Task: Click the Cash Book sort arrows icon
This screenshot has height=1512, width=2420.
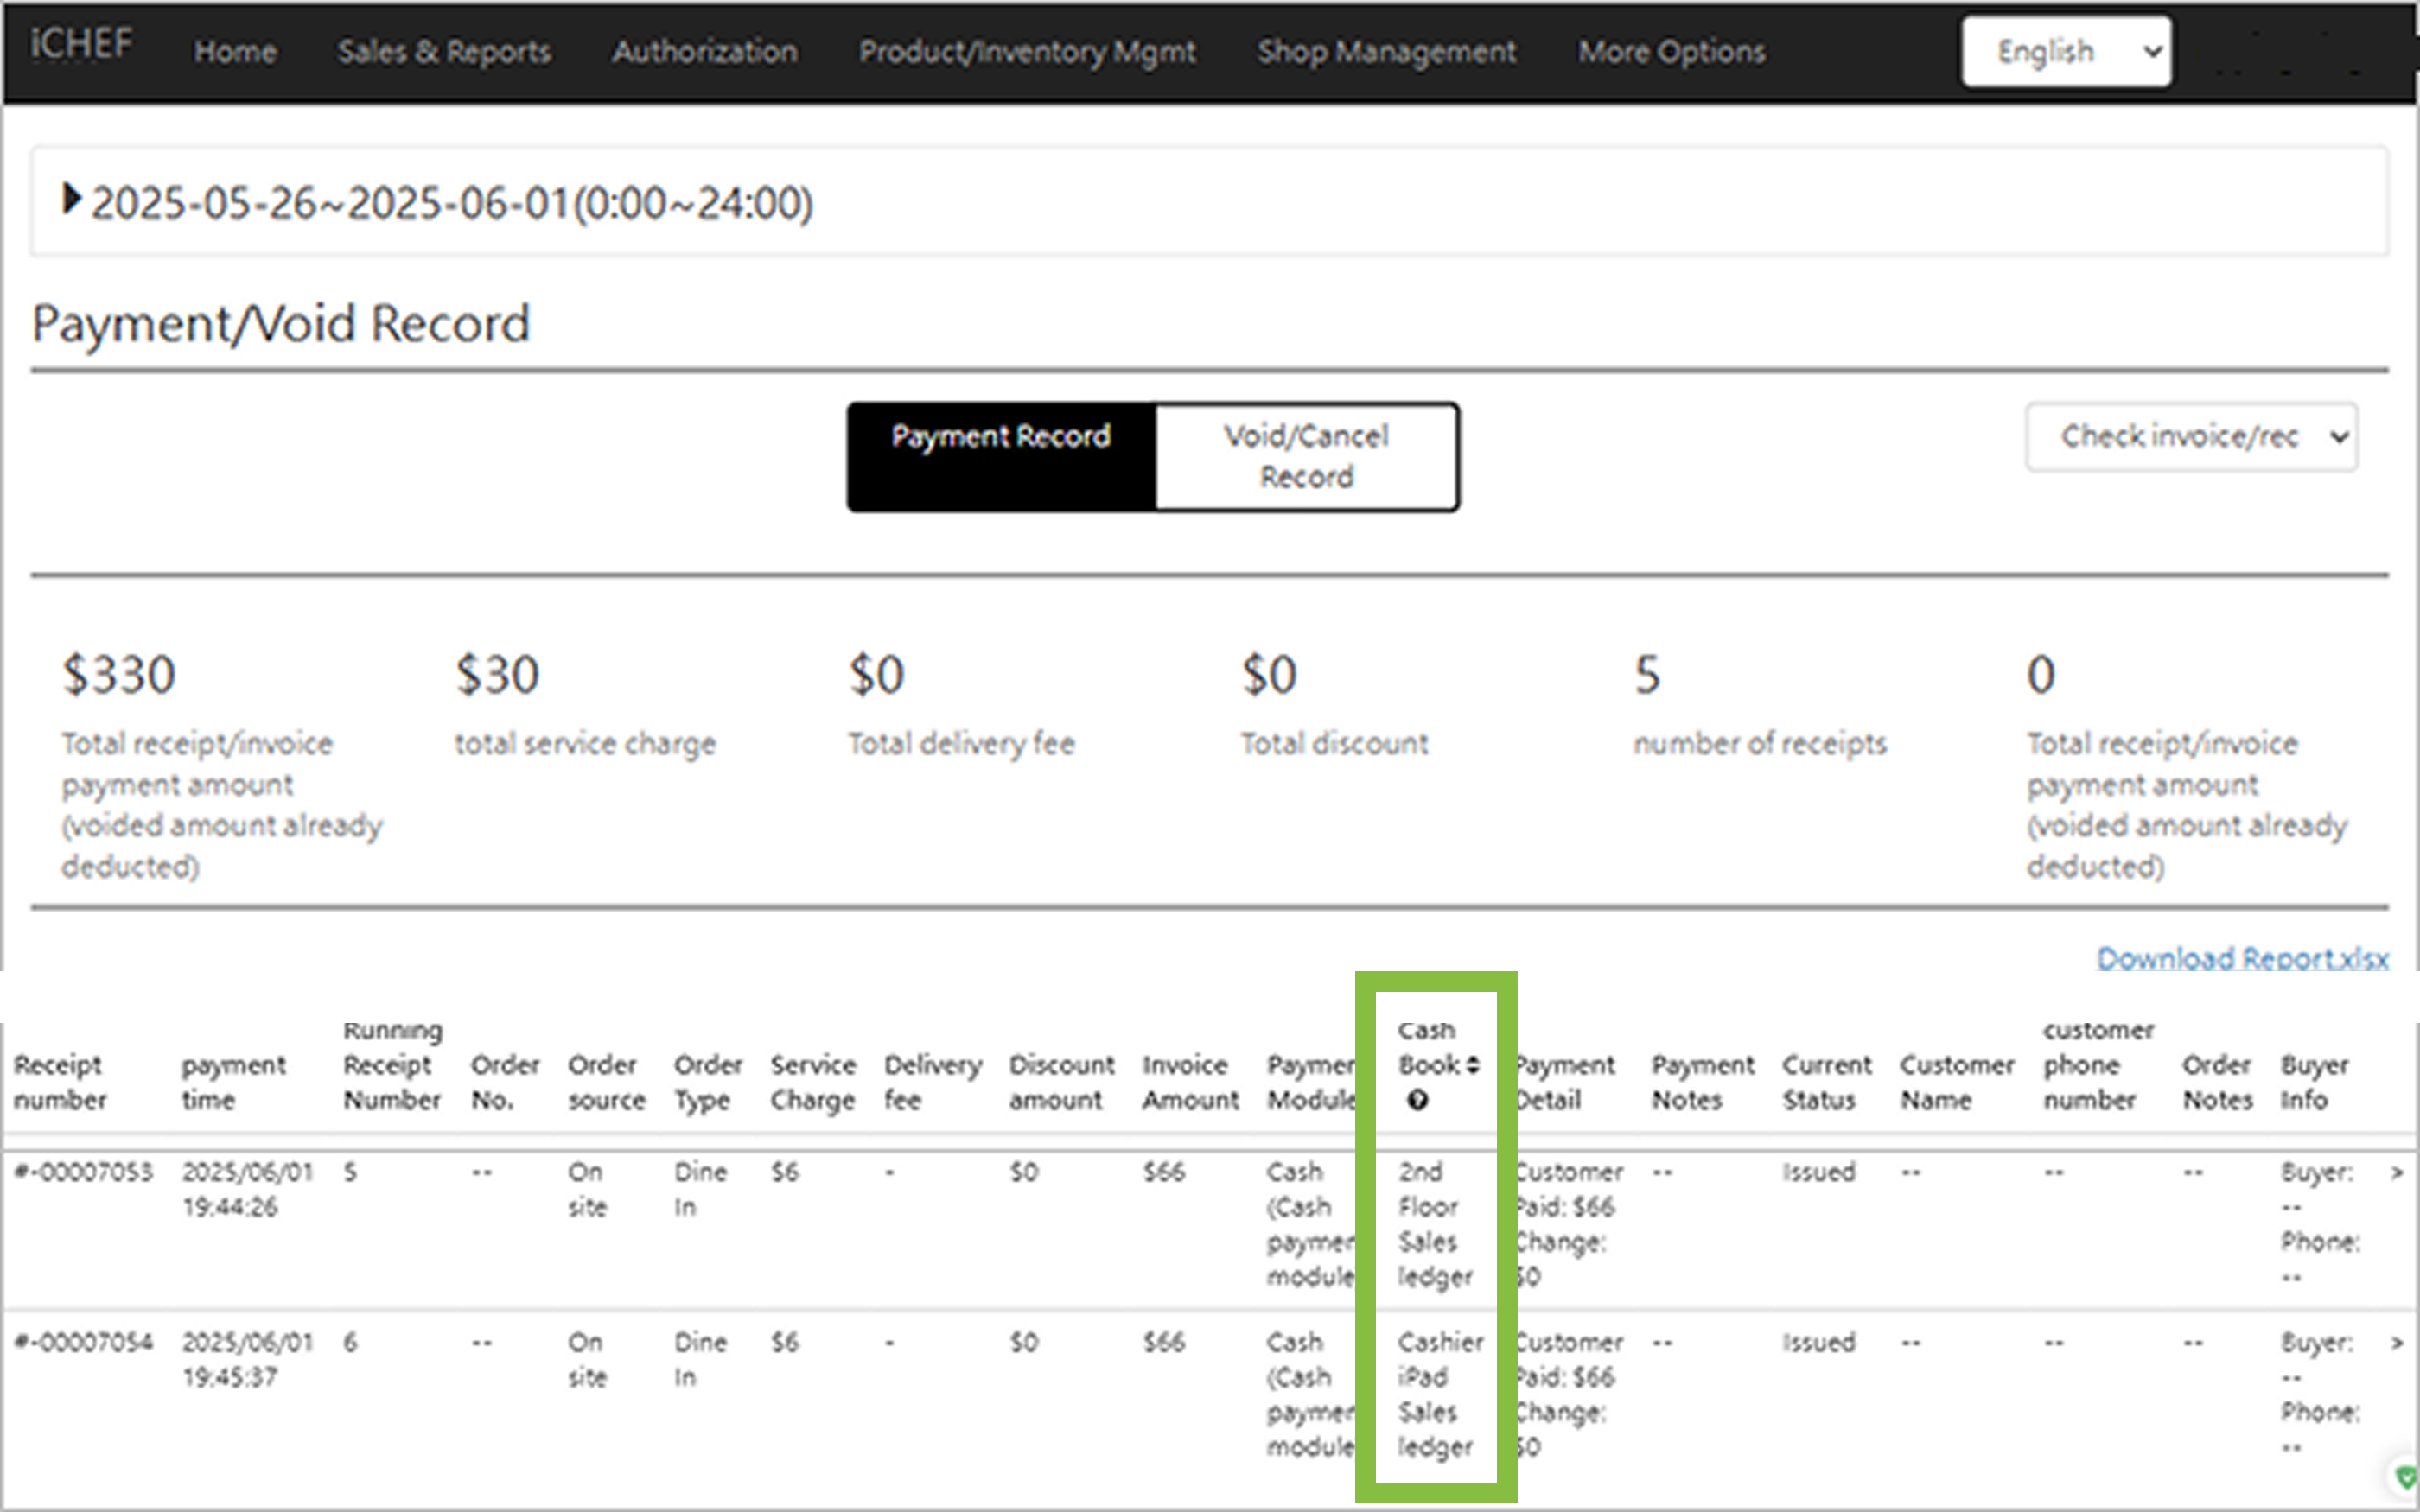Action: coord(1473,1065)
